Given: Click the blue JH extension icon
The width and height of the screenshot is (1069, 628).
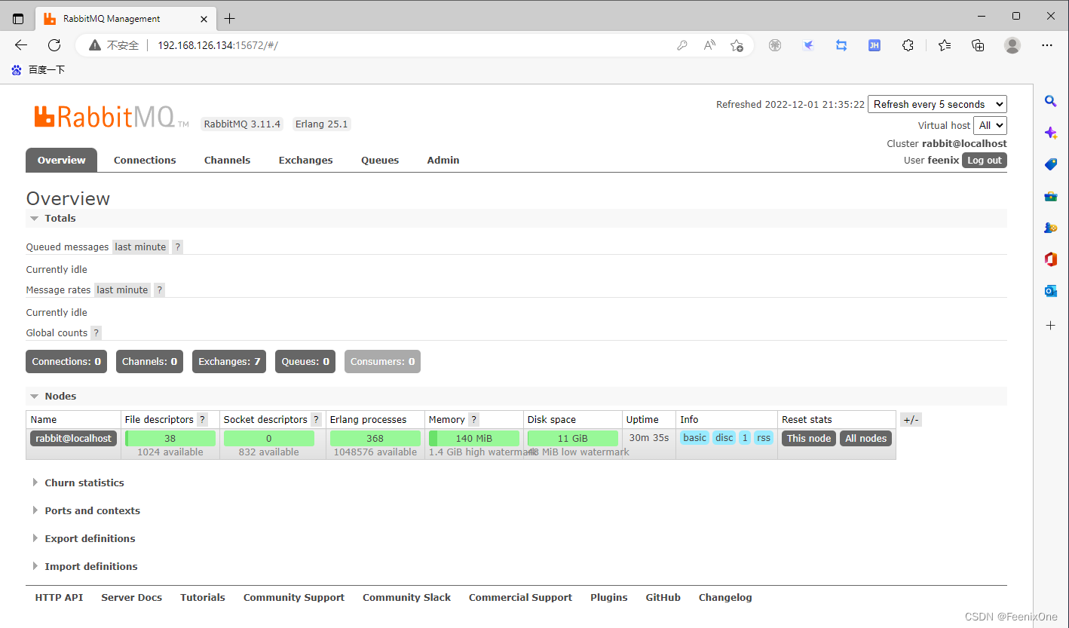Looking at the screenshot, I should coord(874,45).
